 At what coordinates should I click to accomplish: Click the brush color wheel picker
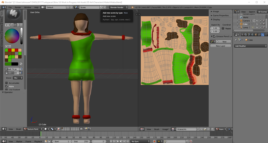click(x=12, y=36)
